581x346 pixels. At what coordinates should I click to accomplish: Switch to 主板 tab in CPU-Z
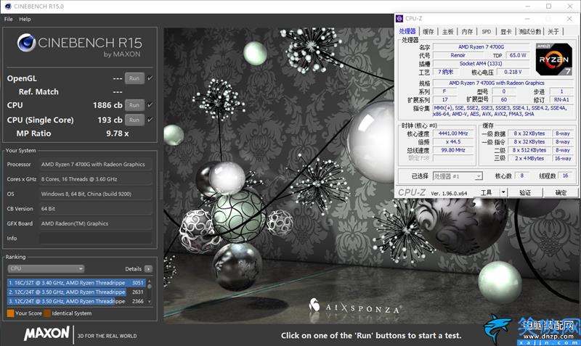tap(447, 32)
